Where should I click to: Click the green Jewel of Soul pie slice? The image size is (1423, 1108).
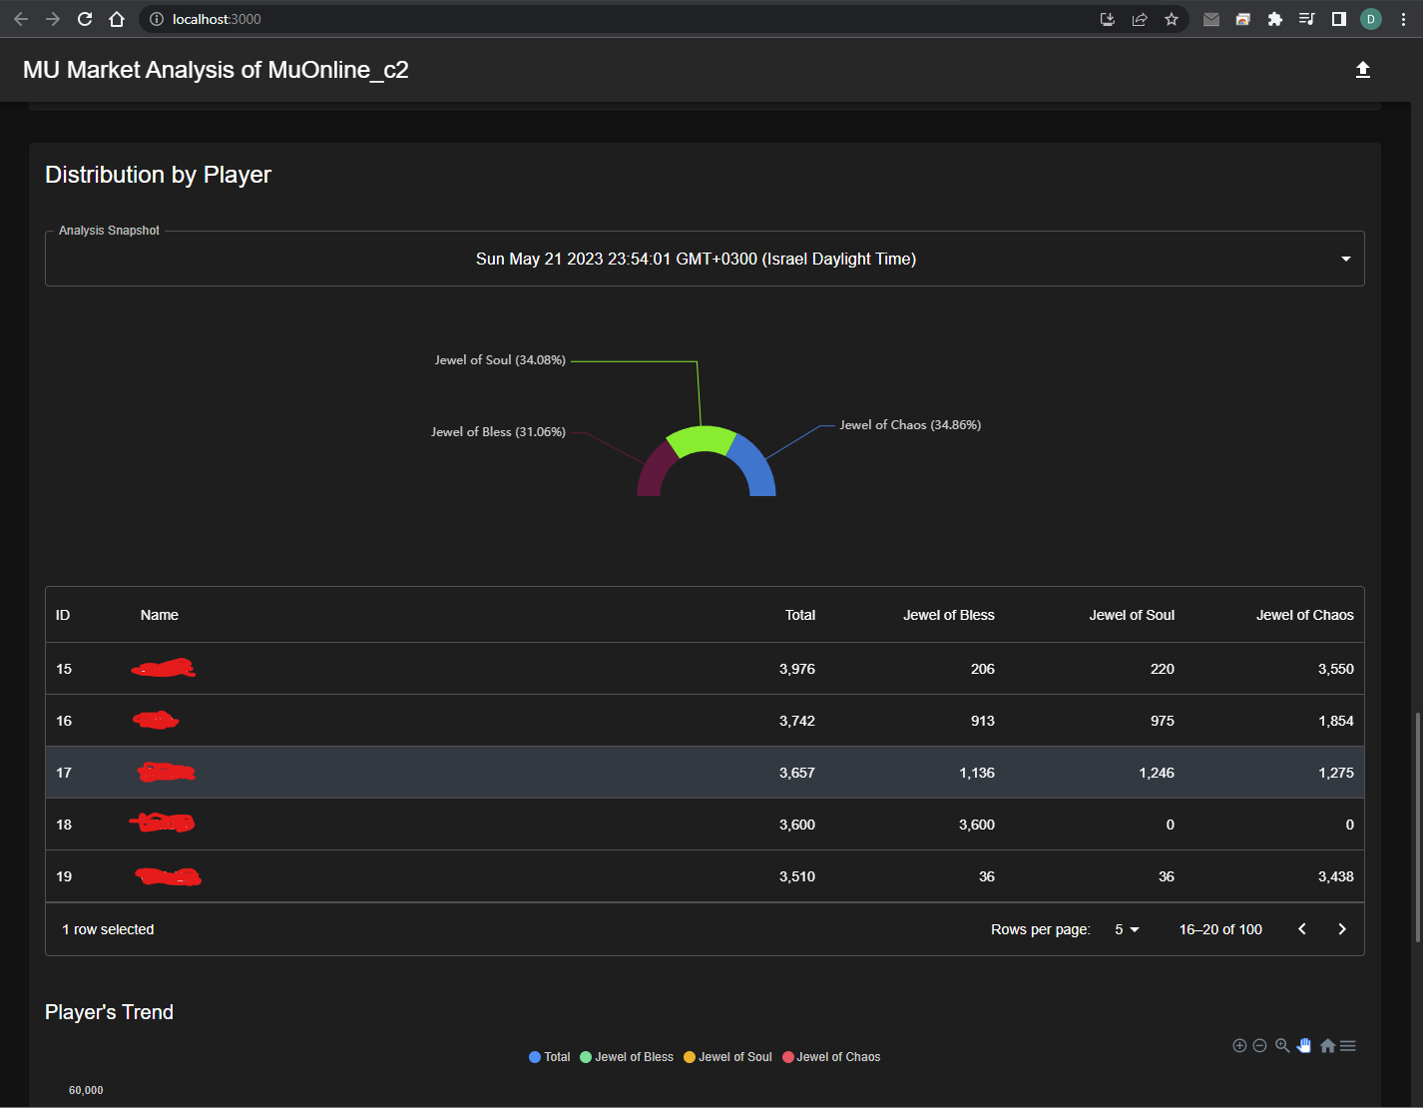tap(703, 439)
